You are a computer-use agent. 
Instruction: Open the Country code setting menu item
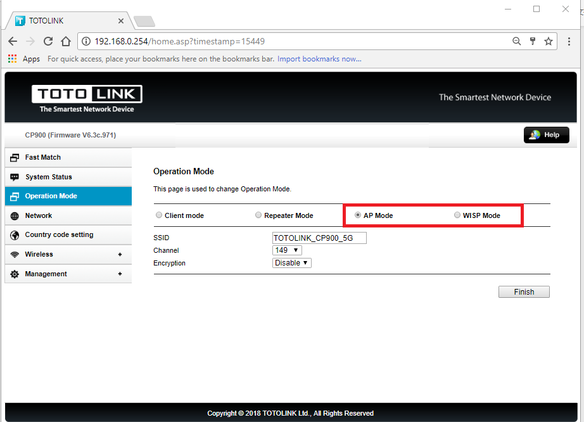(68, 235)
